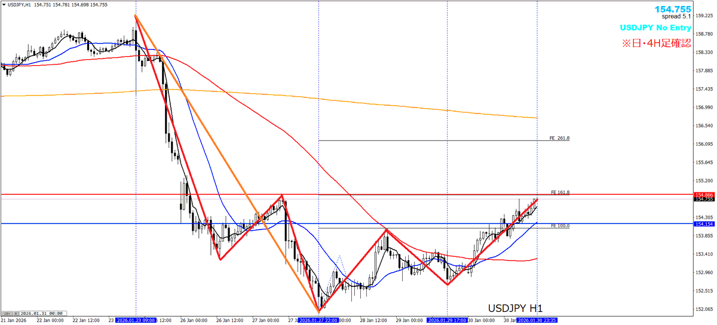717x325 pixels.
Task: Click the USDJPY H1 label at bottom
Action: (x=515, y=308)
